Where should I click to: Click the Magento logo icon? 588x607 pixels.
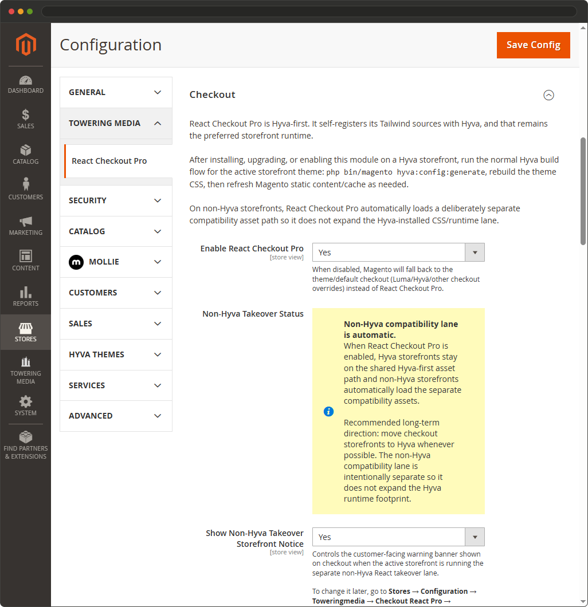pos(26,44)
